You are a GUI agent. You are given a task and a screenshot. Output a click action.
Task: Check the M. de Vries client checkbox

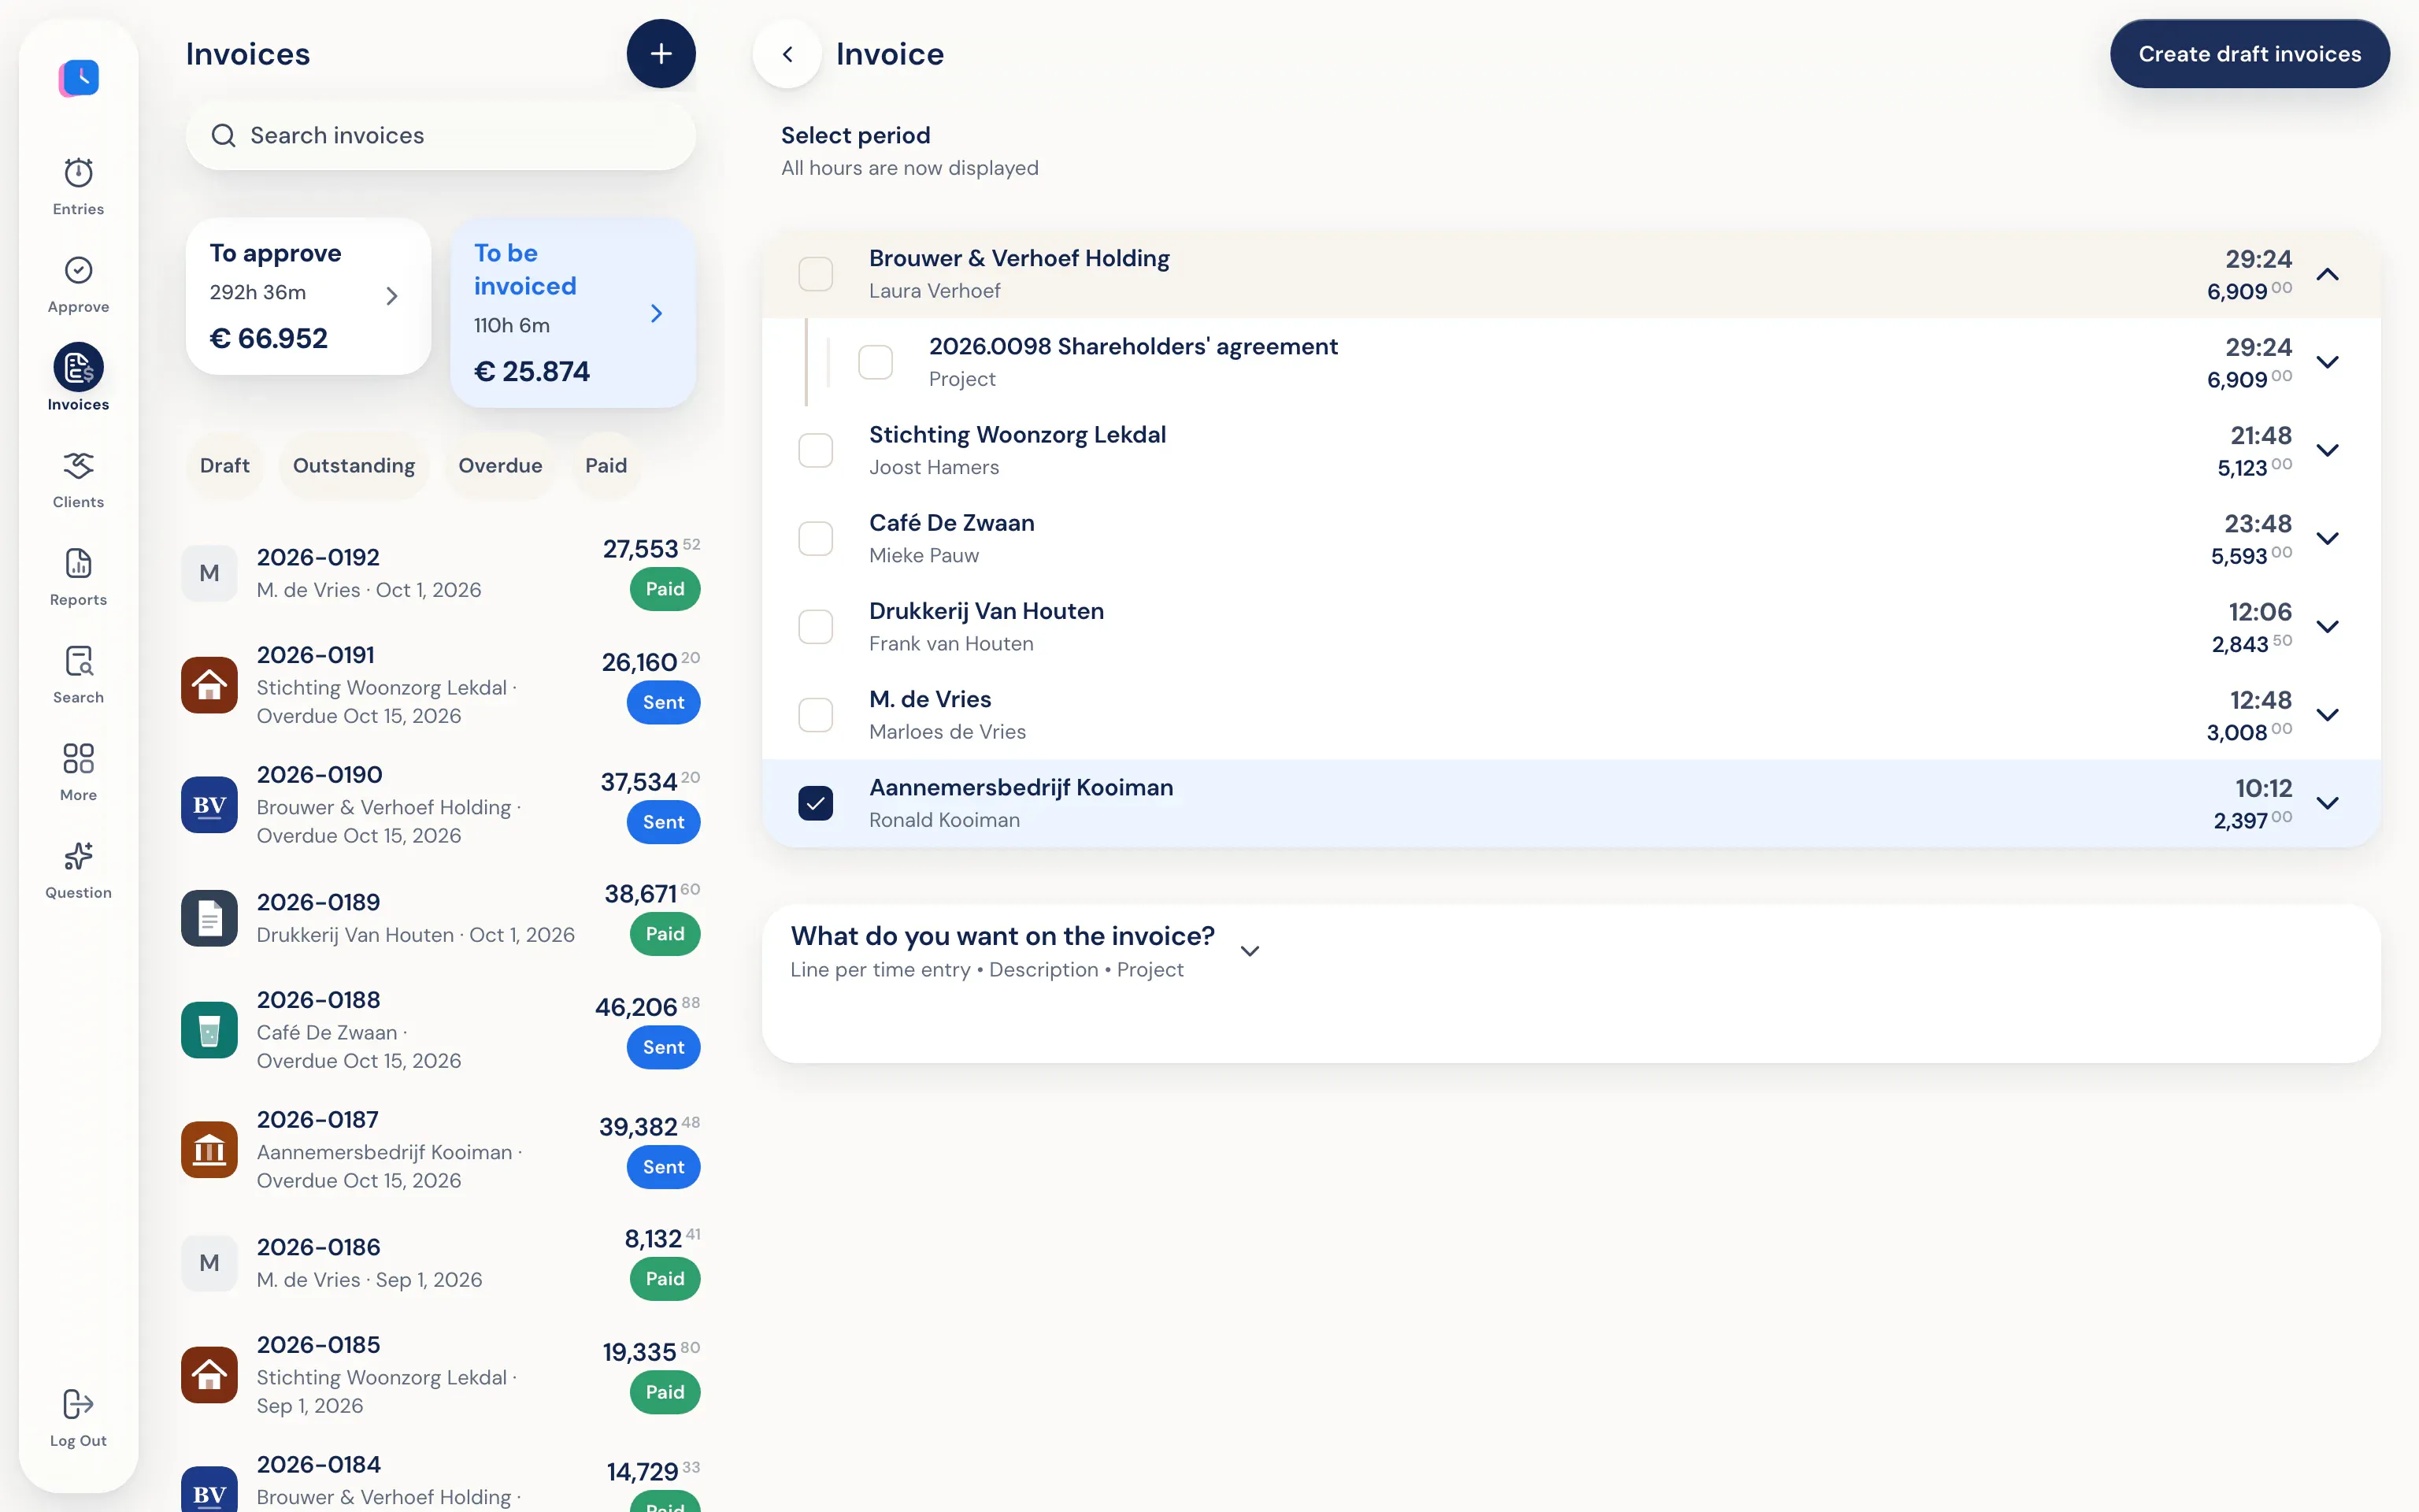[x=816, y=715]
